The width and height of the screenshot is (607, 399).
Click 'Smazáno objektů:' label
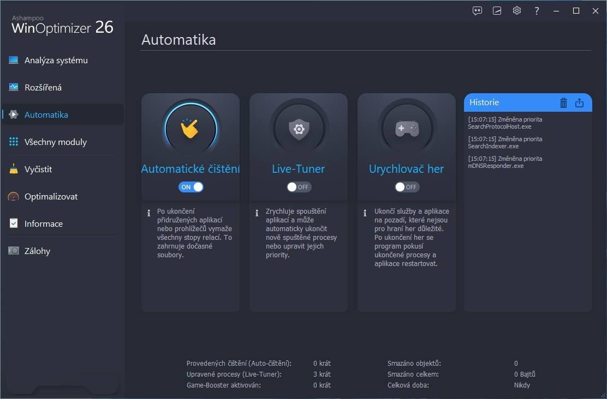tap(414, 364)
